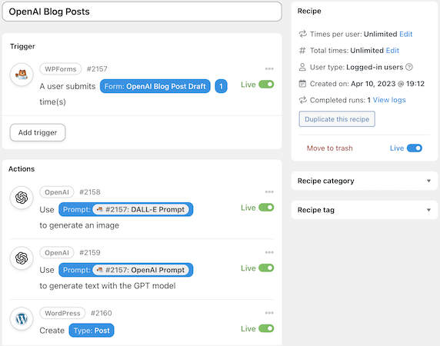Viewport: 440px width, 346px height.
Task: Click the #2160 action ID text
Action: [x=101, y=313]
